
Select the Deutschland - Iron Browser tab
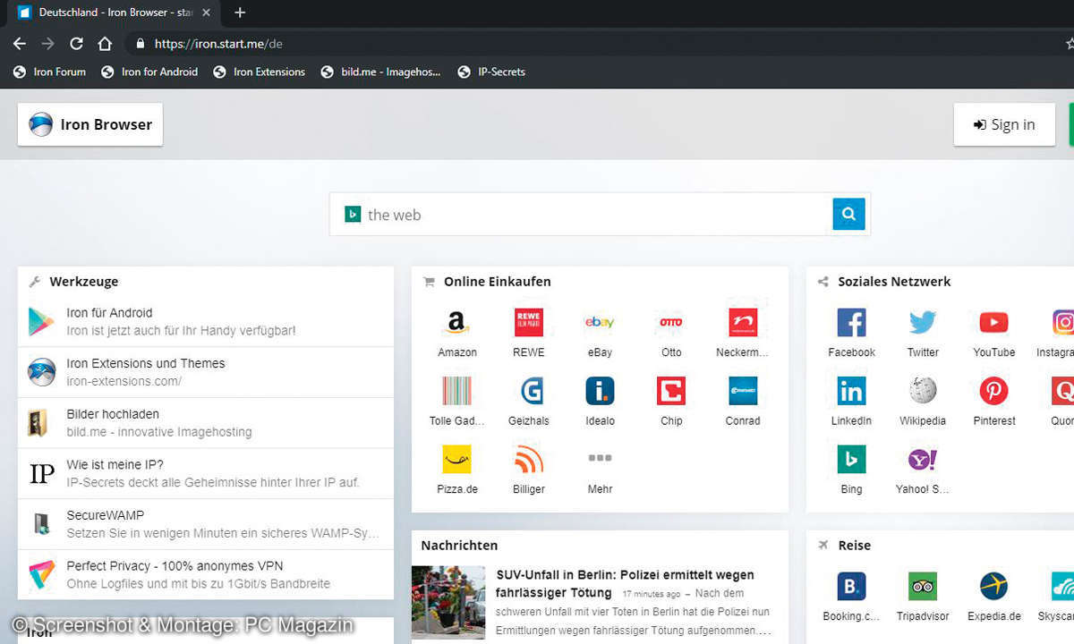click(x=115, y=13)
